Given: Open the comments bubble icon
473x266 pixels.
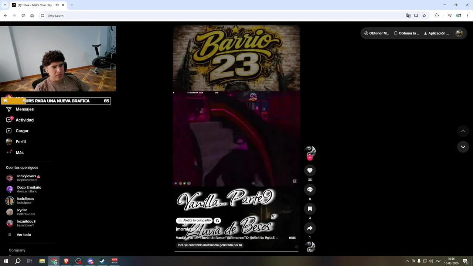Looking at the screenshot, I should pos(310,190).
